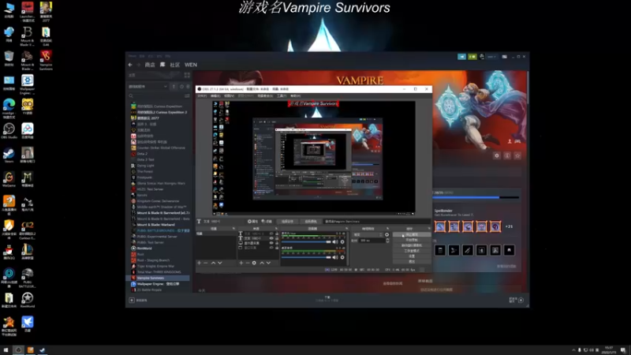631x355 pixels.
Task: Go back with Steam's back arrow
Action: (130, 65)
